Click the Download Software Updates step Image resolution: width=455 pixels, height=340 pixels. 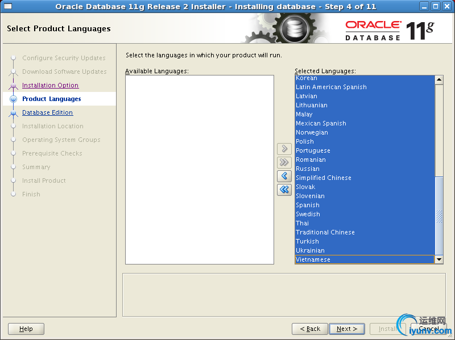[64, 72]
